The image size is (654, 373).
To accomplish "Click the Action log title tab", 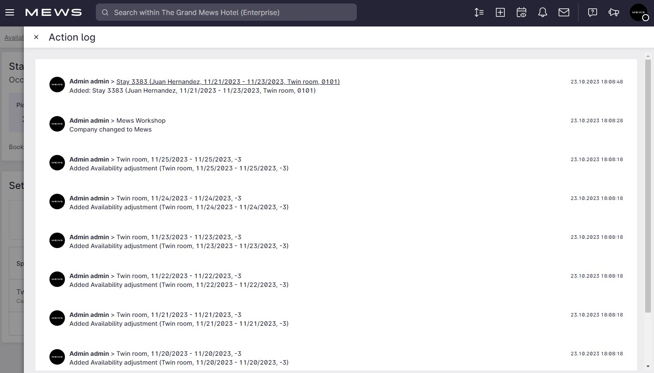I will pos(72,37).
